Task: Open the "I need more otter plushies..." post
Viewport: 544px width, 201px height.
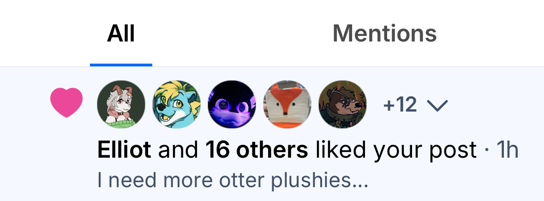Action: coord(233,181)
